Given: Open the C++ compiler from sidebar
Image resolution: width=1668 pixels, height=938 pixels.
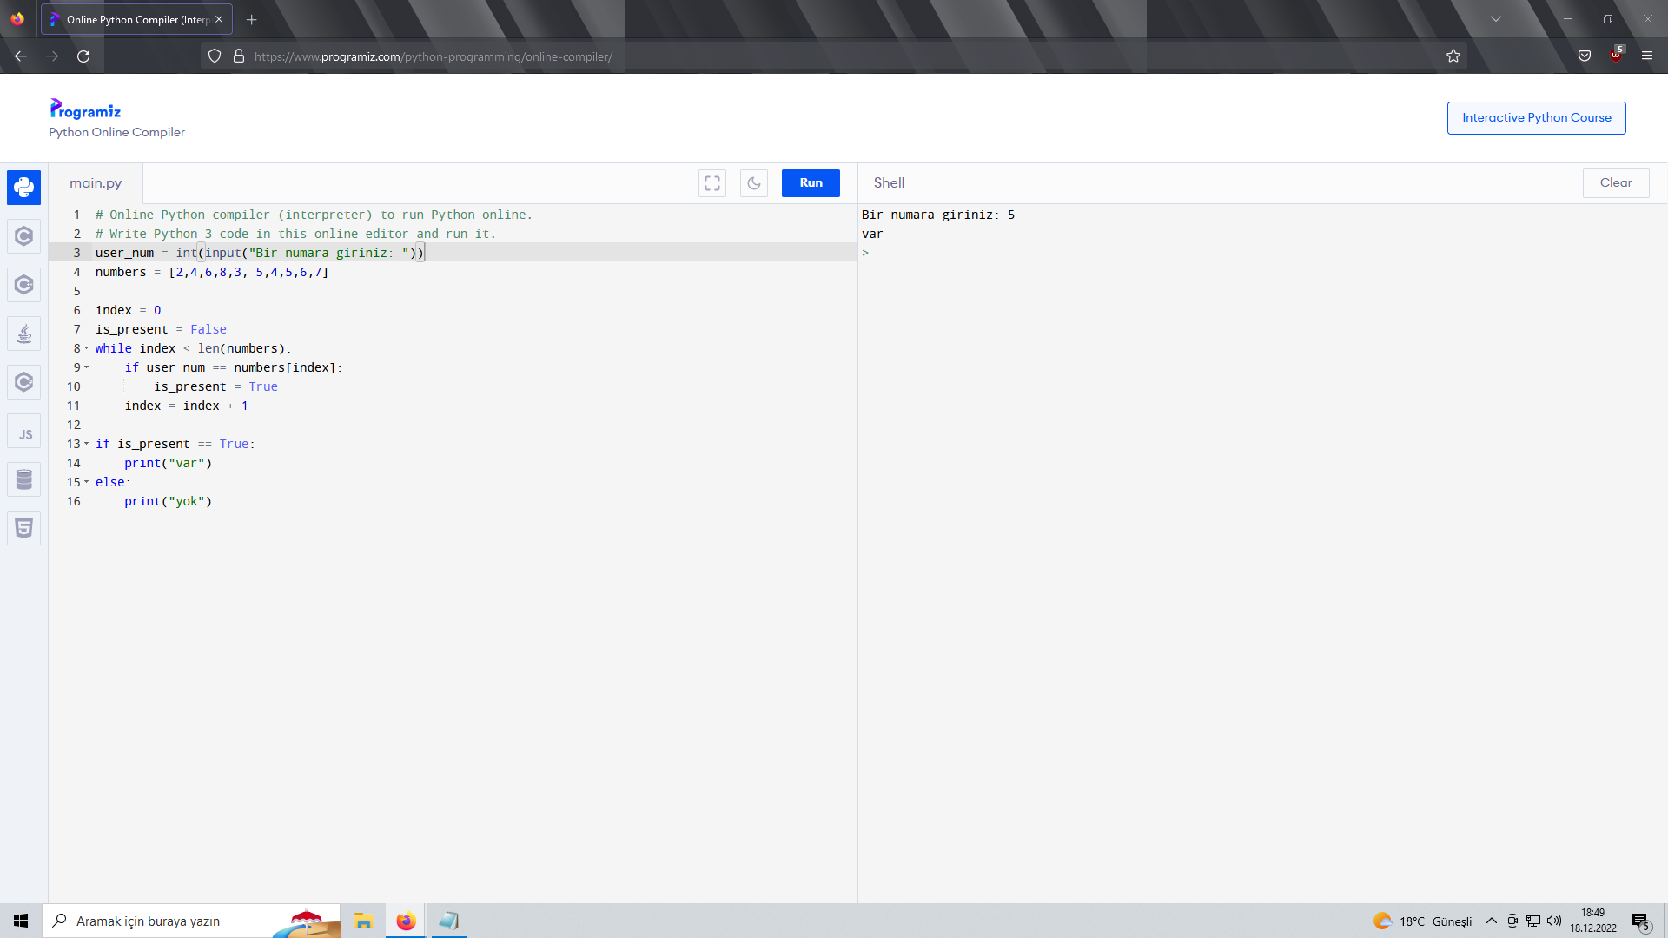Looking at the screenshot, I should (x=23, y=285).
